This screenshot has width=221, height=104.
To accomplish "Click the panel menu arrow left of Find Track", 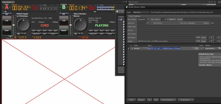I will [x=123, y=2].
